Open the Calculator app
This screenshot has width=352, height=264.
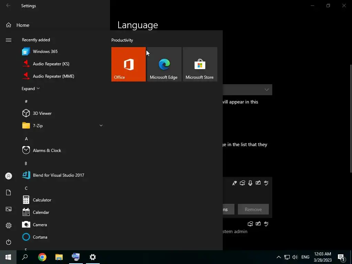click(x=63, y=200)
